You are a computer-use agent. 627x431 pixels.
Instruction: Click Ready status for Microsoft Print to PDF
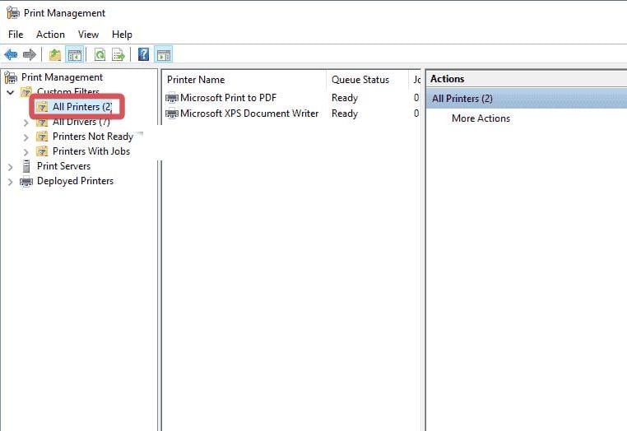[x=344, y=98]
